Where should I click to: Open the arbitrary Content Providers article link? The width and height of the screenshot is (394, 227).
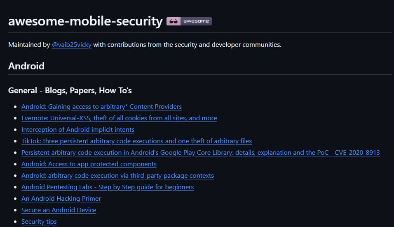point(101,107)
